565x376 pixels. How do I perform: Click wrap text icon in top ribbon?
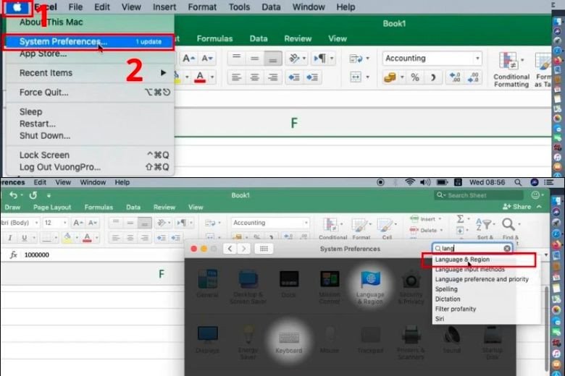click(x=356, y=59)
